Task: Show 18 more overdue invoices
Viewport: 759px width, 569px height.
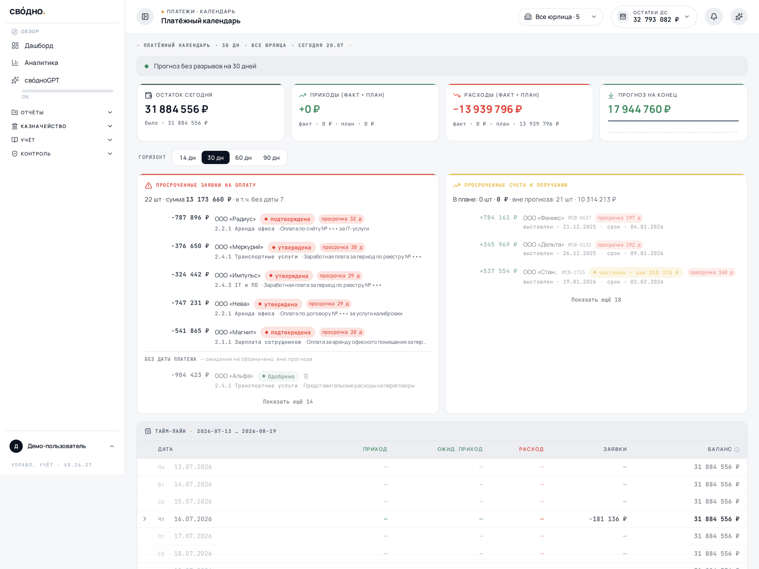Action: [596, 300]
